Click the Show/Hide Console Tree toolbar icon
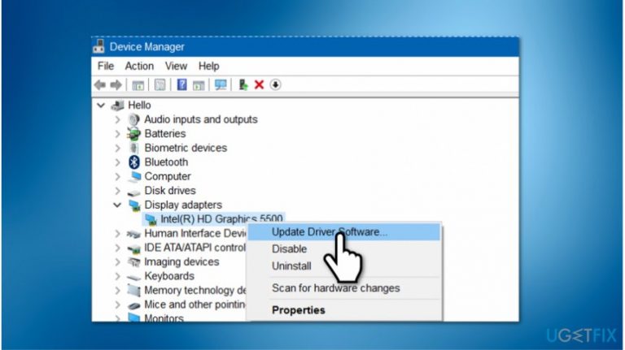This screenshot has width=625, height=350. point(138,84)
